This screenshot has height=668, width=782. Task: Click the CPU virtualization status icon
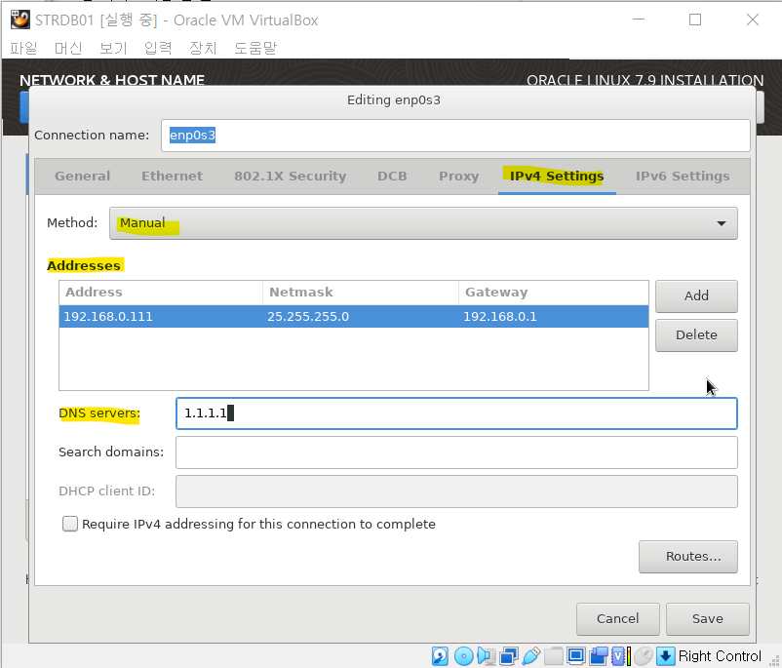(618, 656)
